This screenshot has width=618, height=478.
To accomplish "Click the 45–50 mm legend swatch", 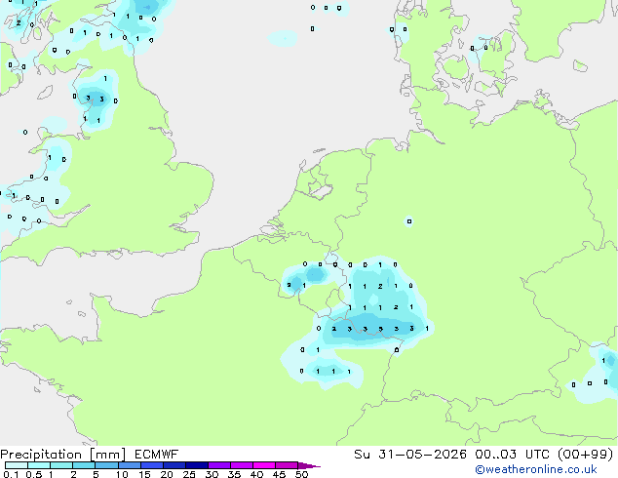I will click(x=287, y=465).
